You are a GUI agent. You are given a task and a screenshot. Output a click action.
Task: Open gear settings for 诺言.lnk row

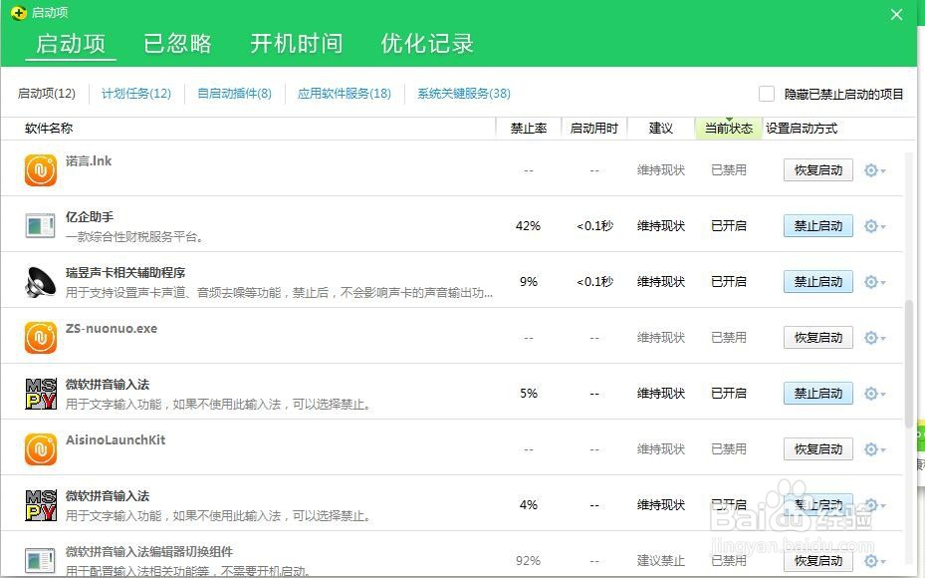point(875,170)
